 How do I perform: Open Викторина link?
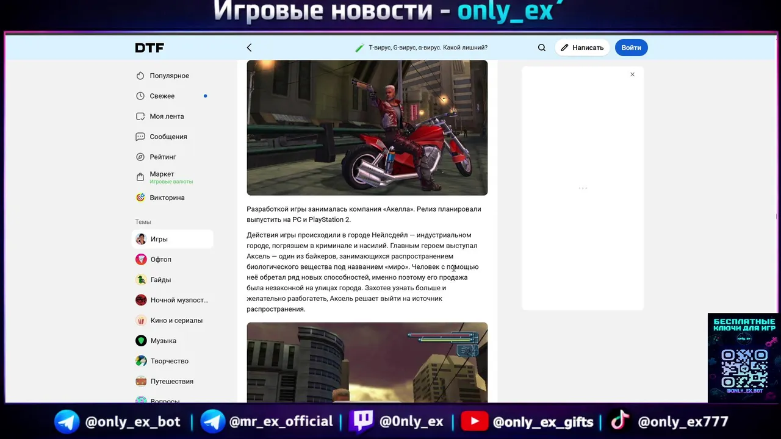[x=167, y=198]
